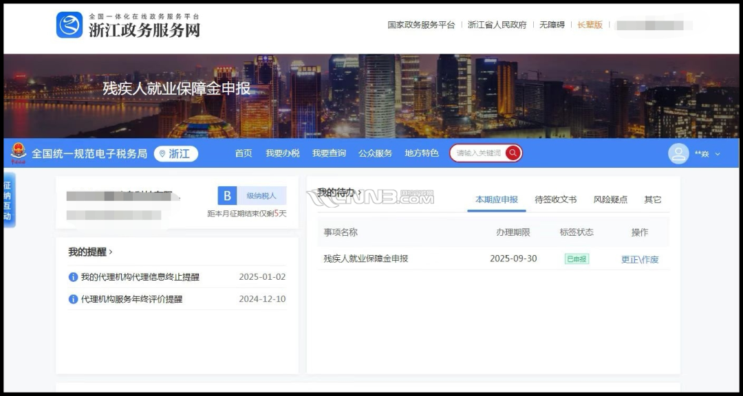Click info icon beside 代理机构服务年终评价提醒
This screenshot has width=743, height=396.
73,299
